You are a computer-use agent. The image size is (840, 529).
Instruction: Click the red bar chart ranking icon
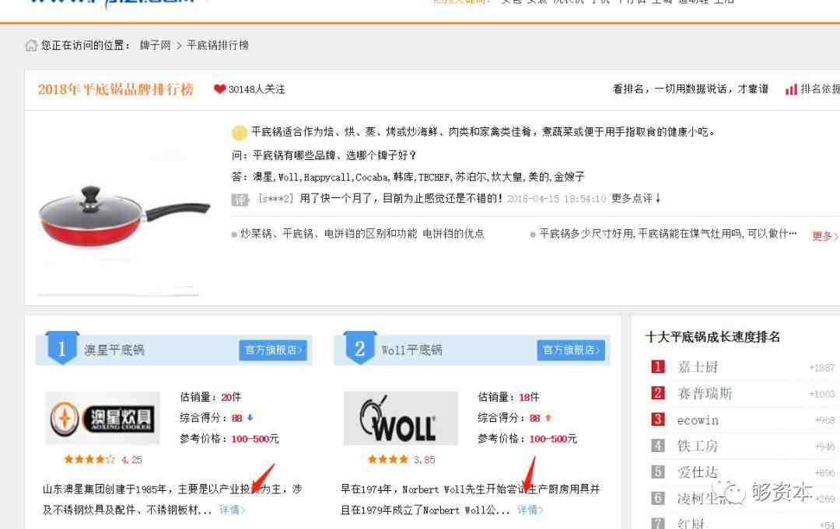pyautogui.click(x=791, y=90)
